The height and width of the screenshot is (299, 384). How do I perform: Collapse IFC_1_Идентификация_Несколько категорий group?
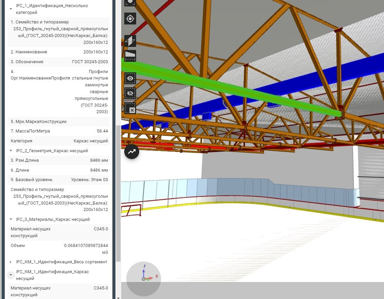tap(11, 9)
